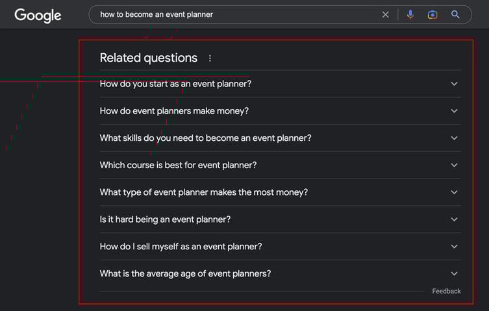Expand chevron for best course question
This screenshot has width=489, height=311.
(x=454, y=166)
